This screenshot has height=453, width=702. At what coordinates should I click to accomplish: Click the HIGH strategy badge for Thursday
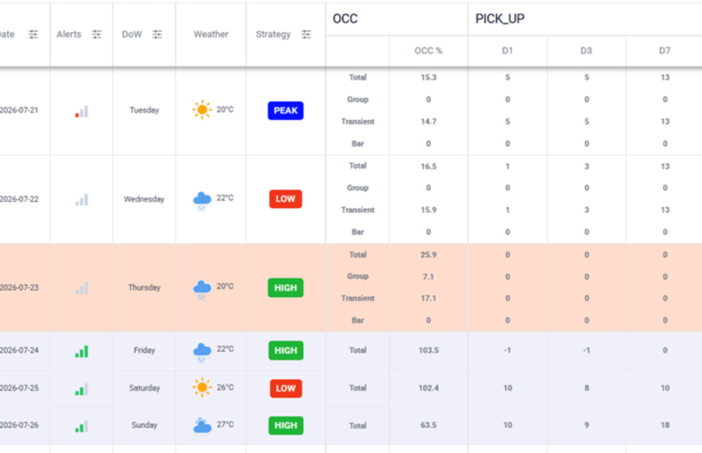click(286, 288)
